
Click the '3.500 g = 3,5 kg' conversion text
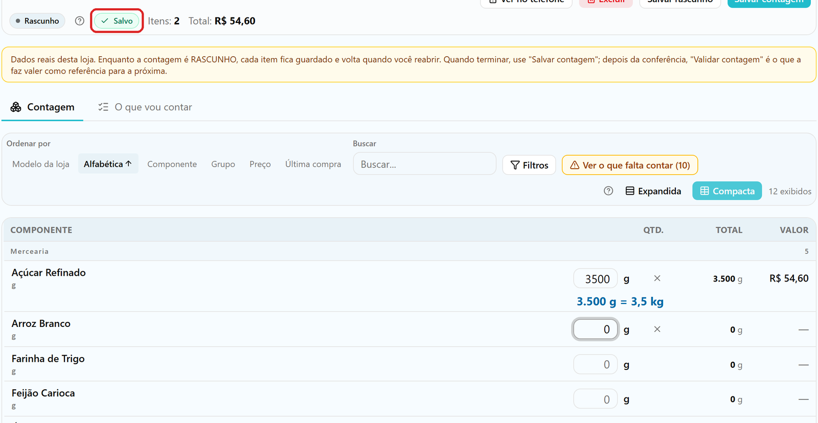coord(620,301)
